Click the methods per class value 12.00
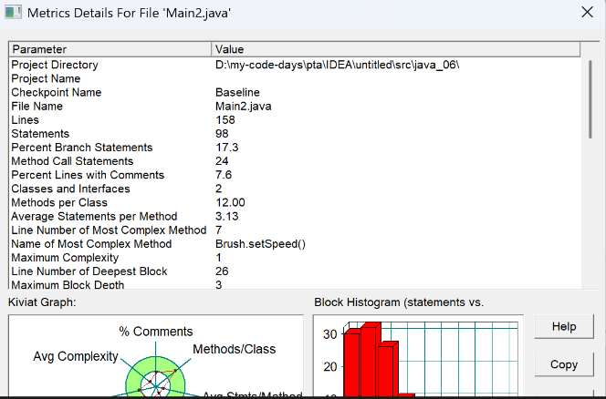The height and width of the screenshot is (399, 606). [x=230, y=202]
